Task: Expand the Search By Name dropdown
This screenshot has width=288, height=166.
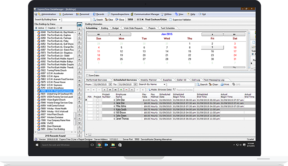Action: (164, 84)
